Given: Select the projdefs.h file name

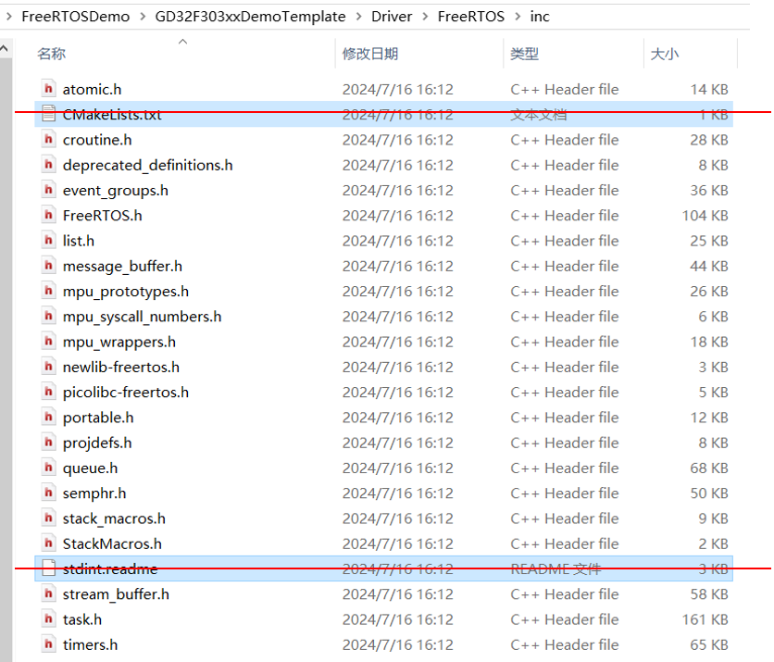Looking at the screenshot, I should (97, 443).
